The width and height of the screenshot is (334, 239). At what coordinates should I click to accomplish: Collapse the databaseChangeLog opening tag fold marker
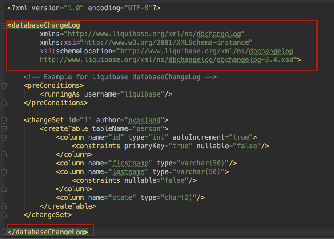(x=4, y=26)
